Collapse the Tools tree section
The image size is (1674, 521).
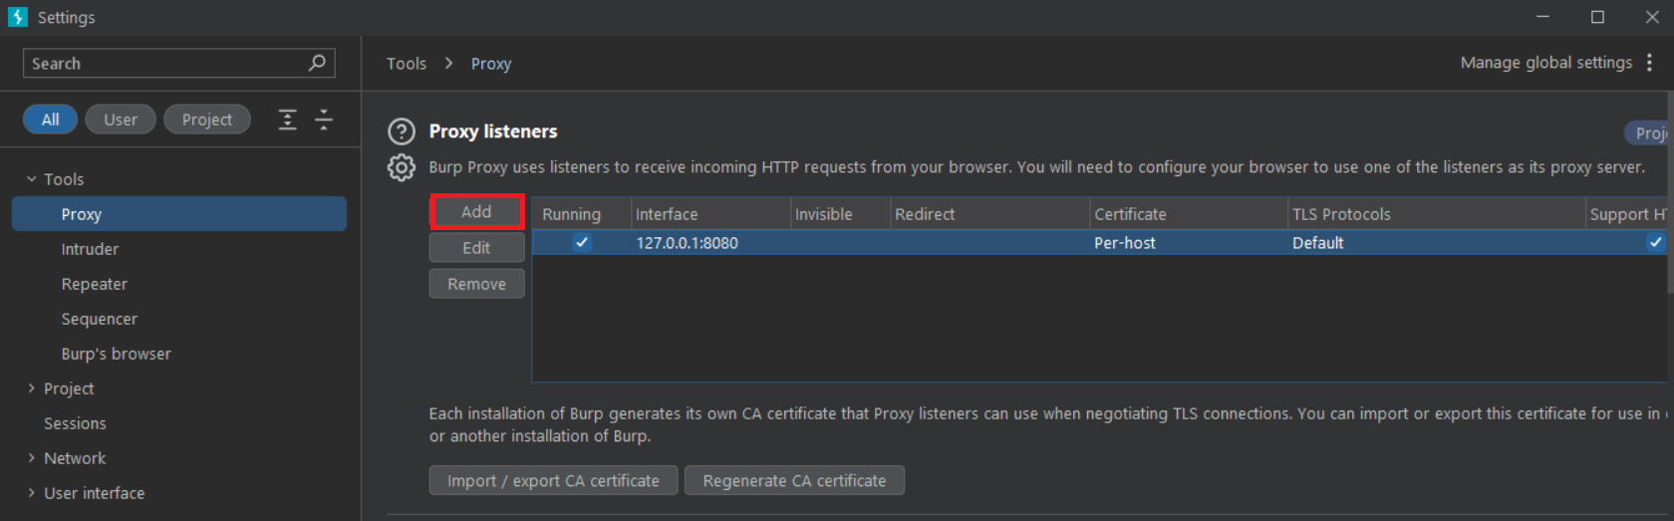coord(31,179)
